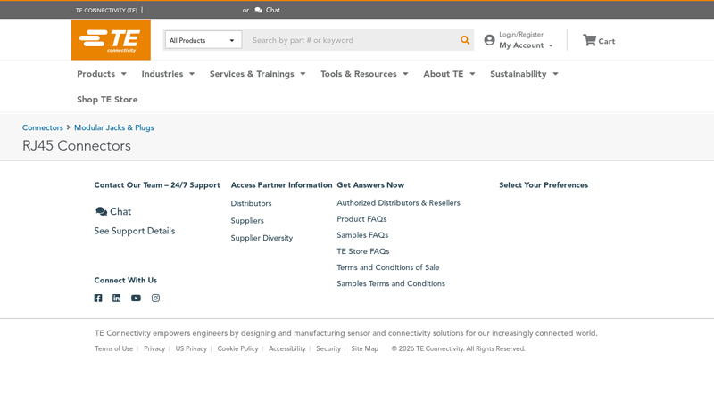The width and height of the screenshot is (714, 401).
Task: Click the Modular Jacks & Plugs breadcrumb
Action: tap(113, 127)
